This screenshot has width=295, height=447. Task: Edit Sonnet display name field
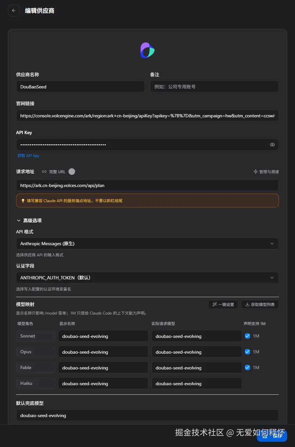pyautogui.click(x=103, y=336)
